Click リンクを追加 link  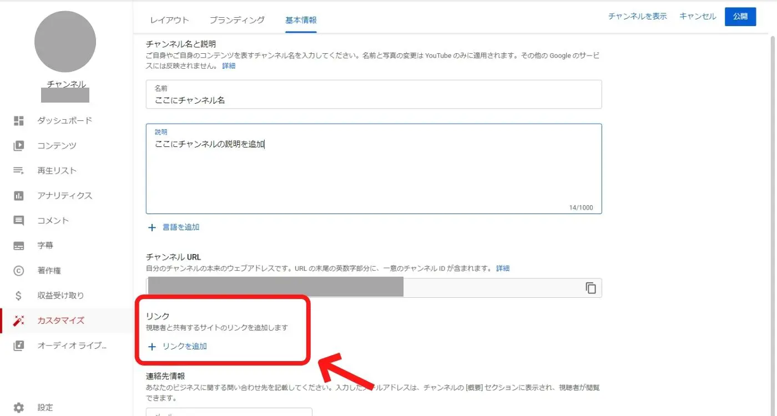click(185, 347)
